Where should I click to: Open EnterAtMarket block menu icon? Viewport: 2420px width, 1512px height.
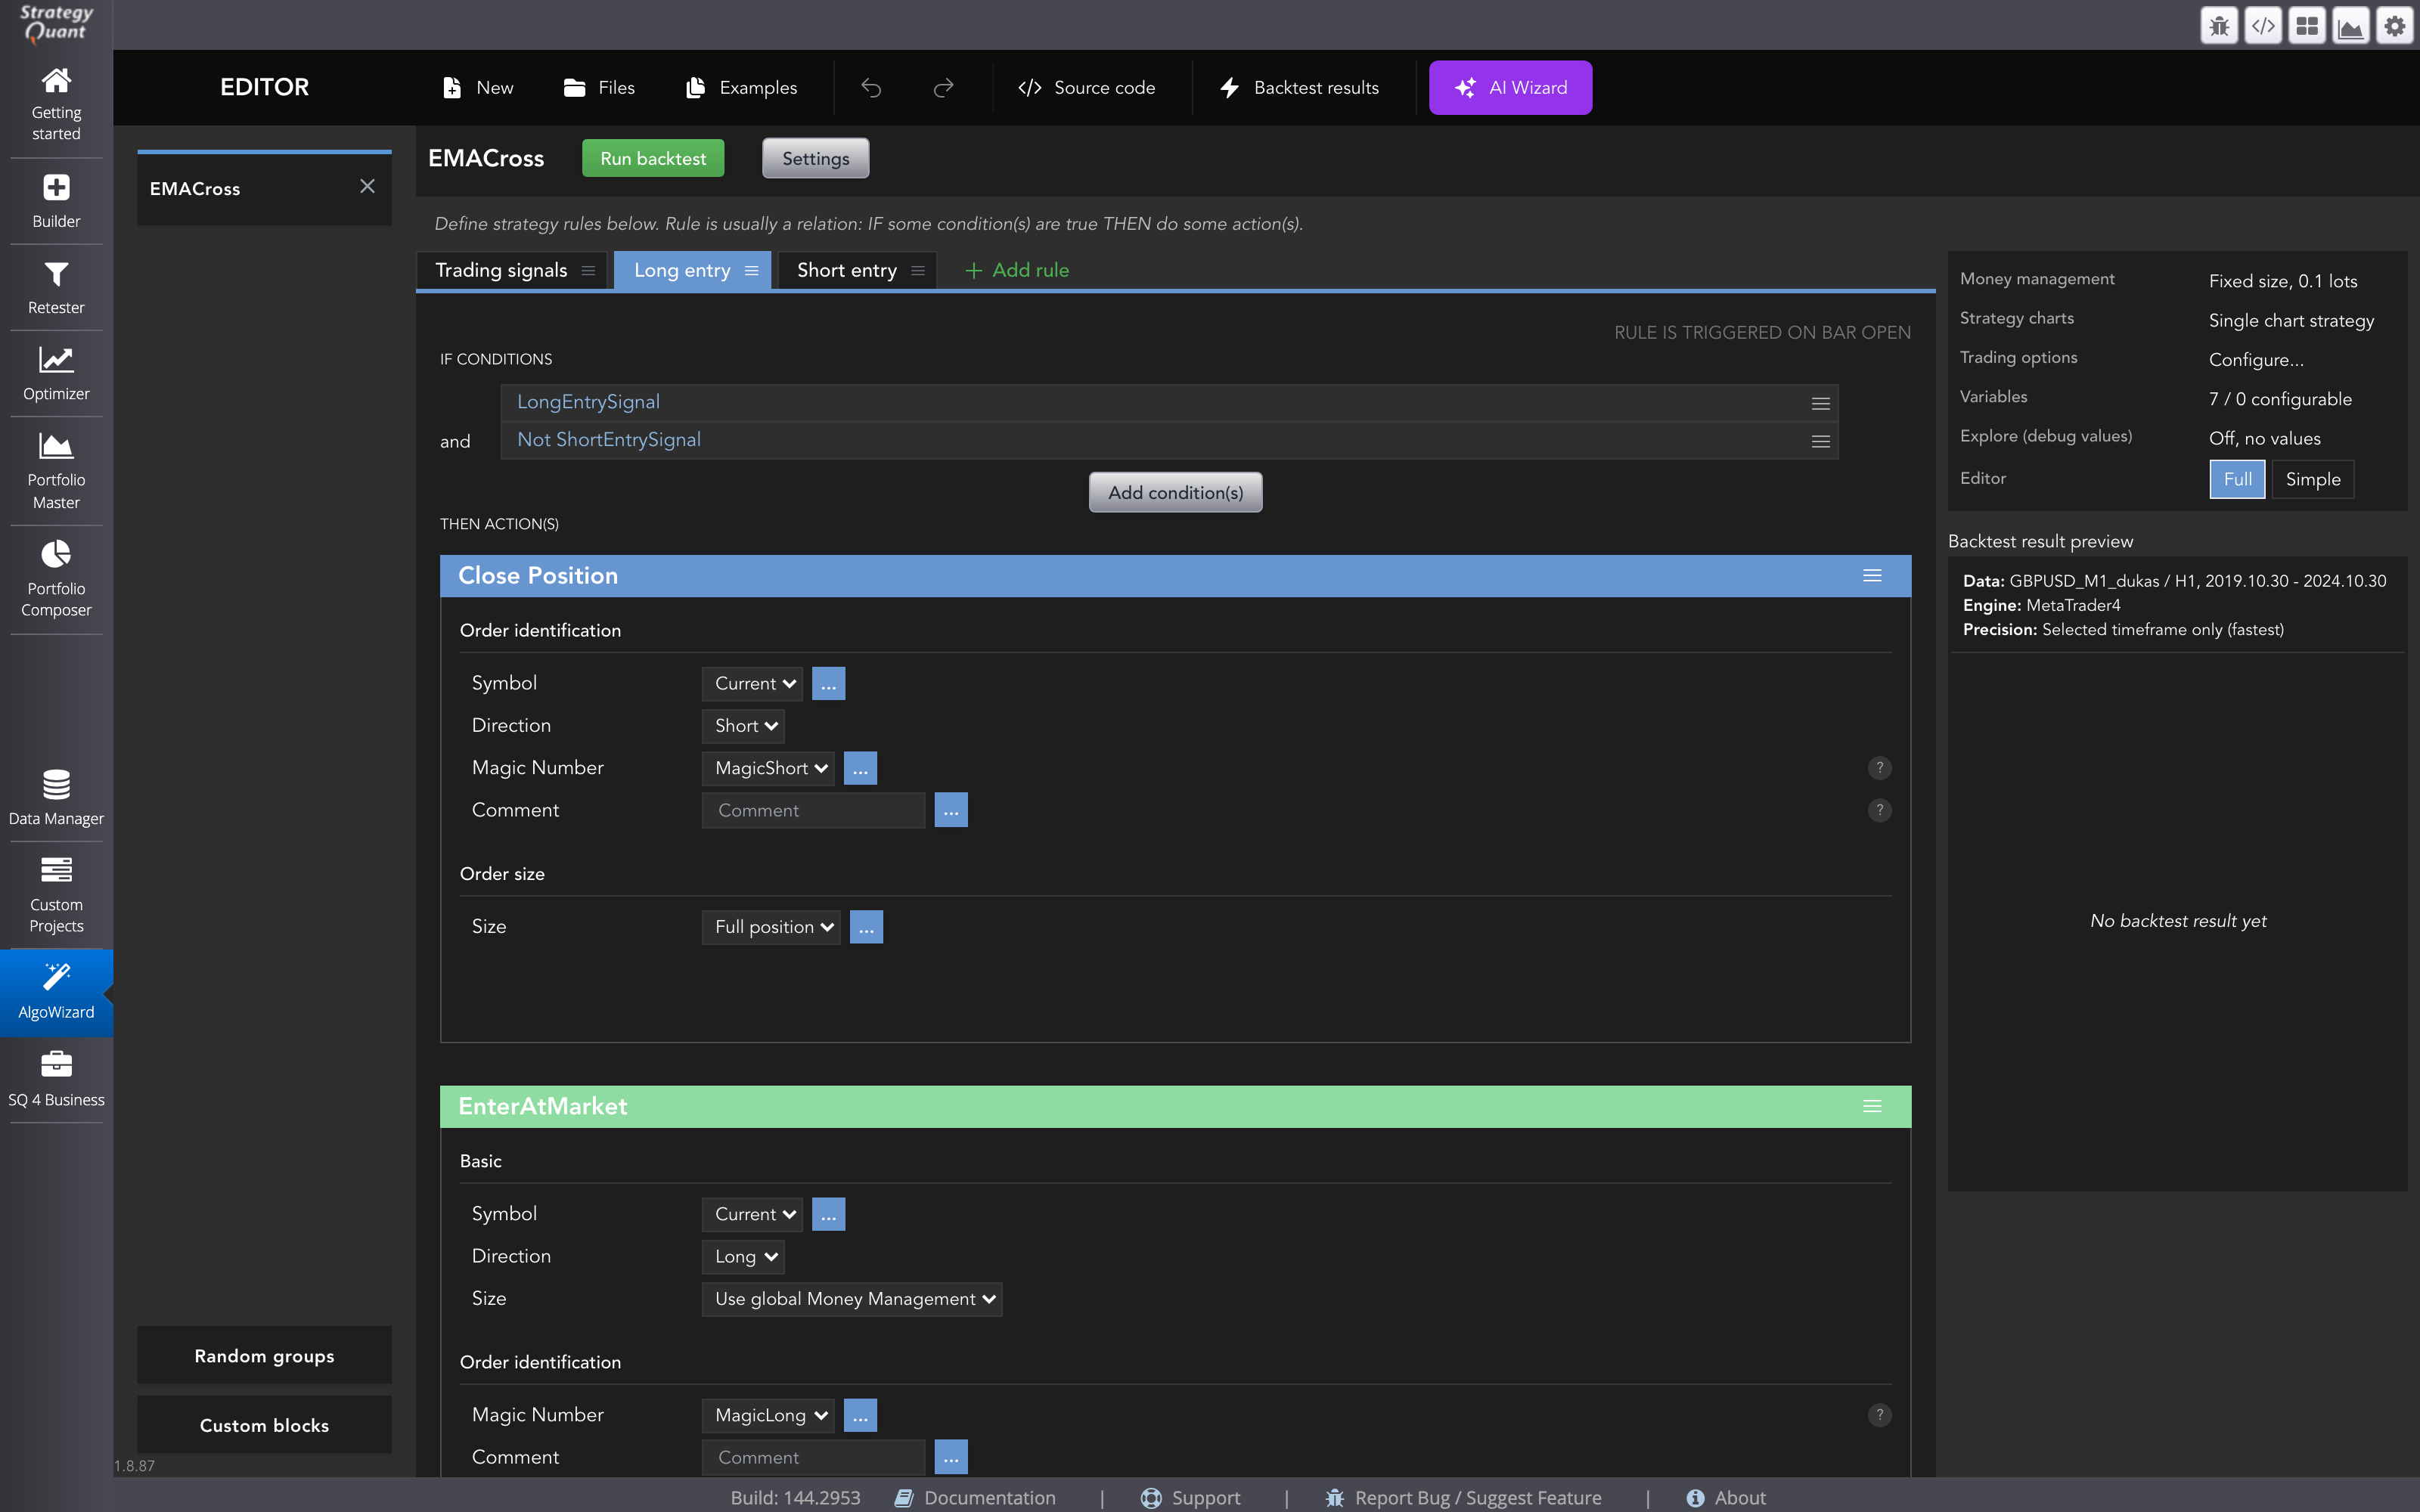tap(1872, 1106)
